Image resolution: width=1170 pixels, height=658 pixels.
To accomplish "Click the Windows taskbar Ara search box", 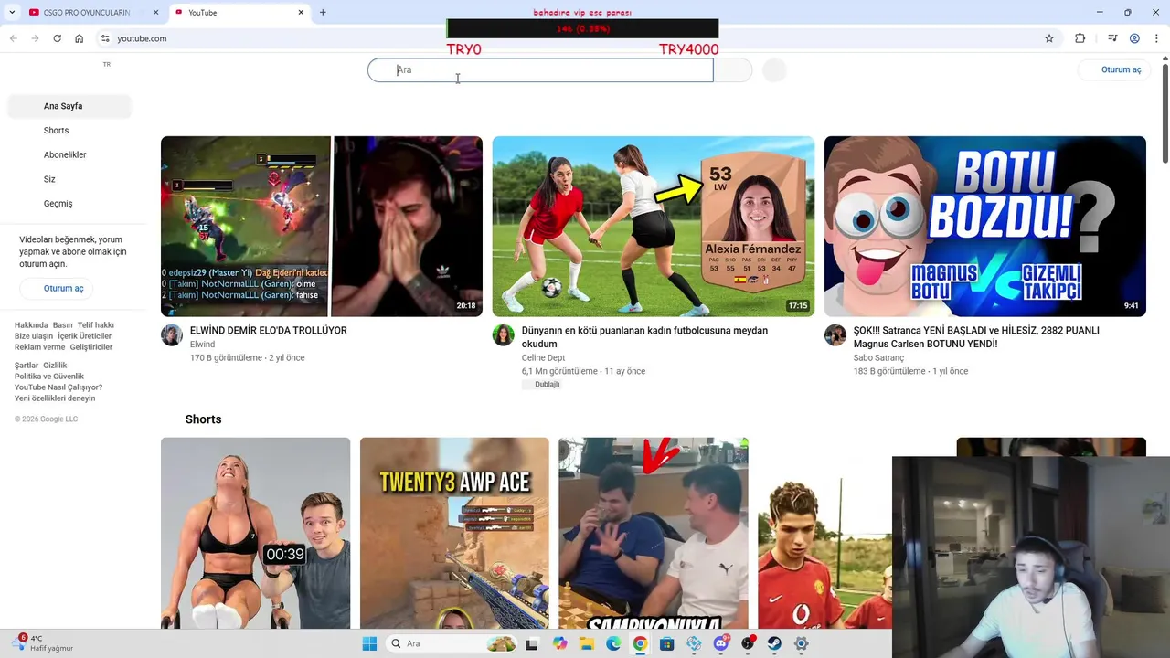I will coord(452,643).
